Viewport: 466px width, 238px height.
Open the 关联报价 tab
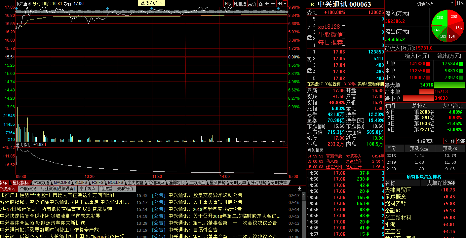[125, 189]
